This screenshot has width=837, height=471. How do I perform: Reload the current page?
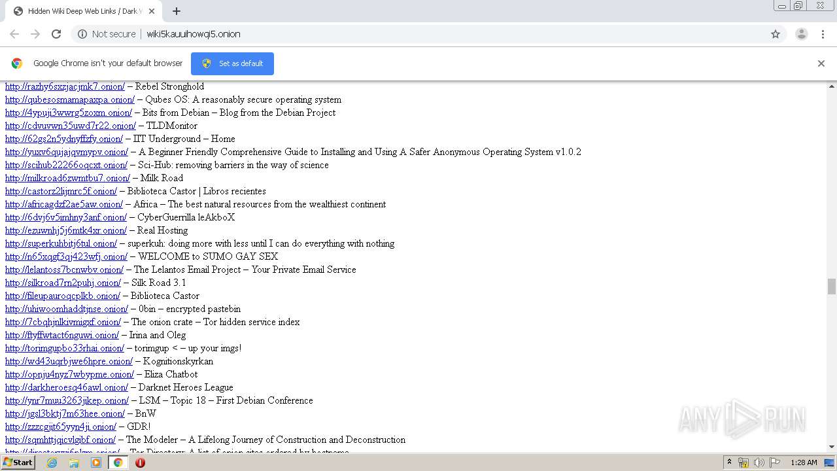(x=56, y=34)
